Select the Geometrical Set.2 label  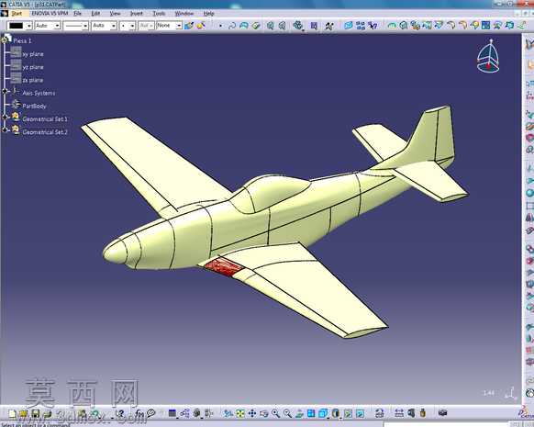[45, 132]
